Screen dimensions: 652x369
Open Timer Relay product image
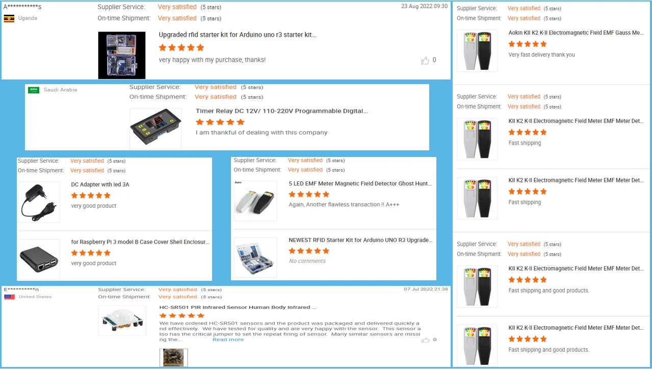tap(155, 128)
